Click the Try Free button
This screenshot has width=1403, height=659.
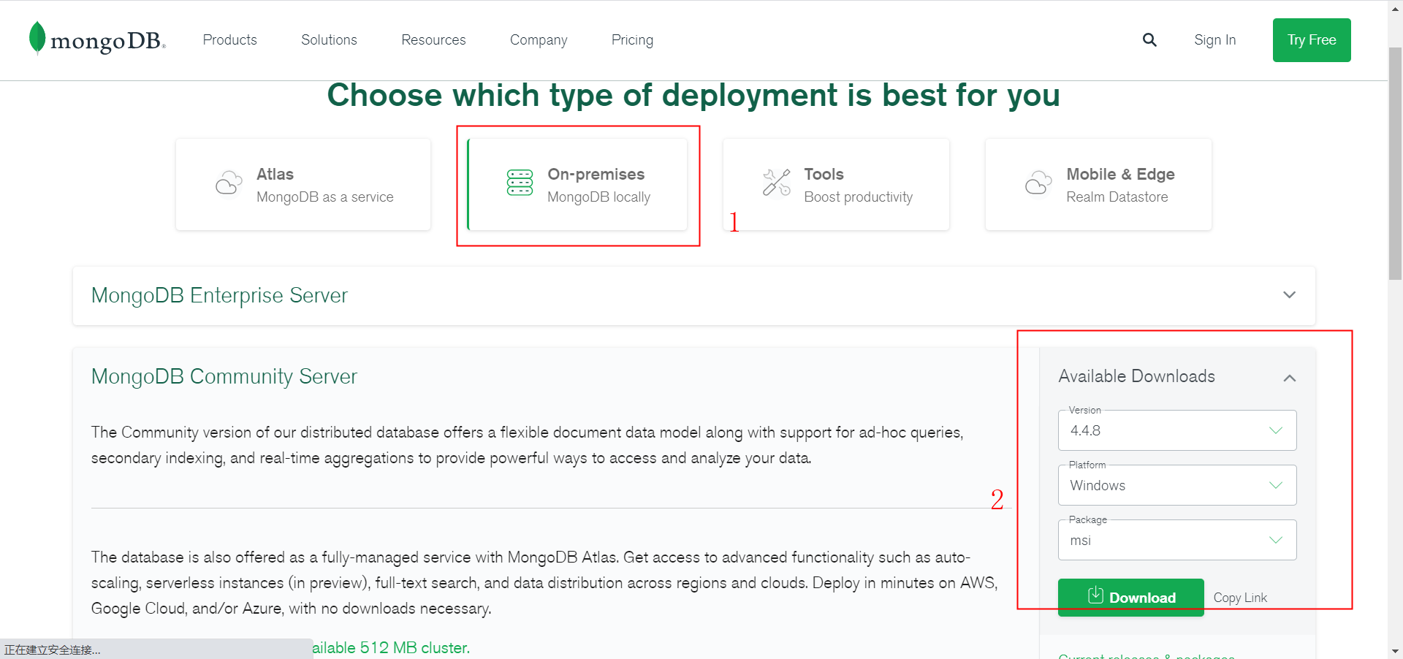tap(1311, 40)
